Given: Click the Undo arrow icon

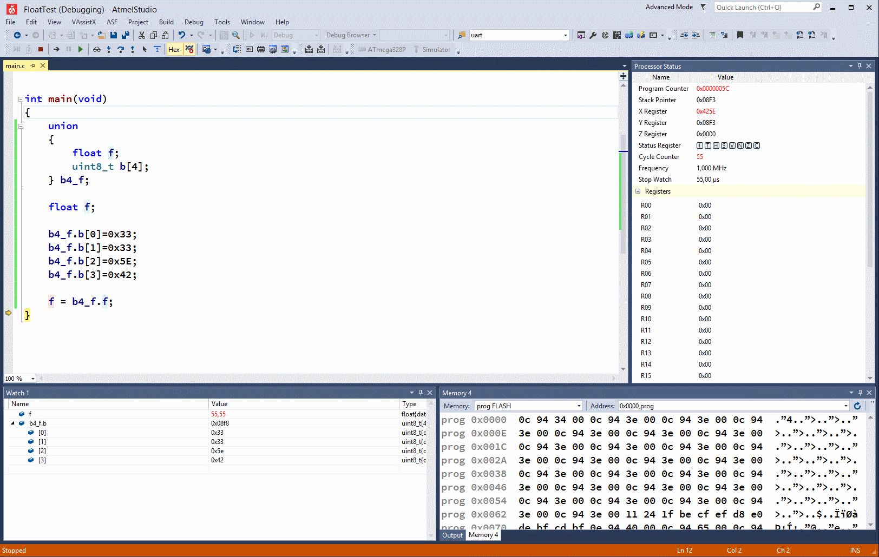Looking at the screenshot, I should coord(182,35).
